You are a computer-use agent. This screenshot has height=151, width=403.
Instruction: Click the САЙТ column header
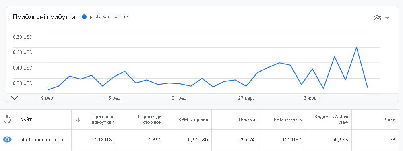[26, 120]
